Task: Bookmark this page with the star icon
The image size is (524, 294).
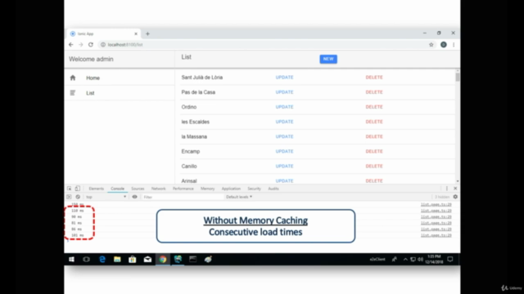Action: 431,45
